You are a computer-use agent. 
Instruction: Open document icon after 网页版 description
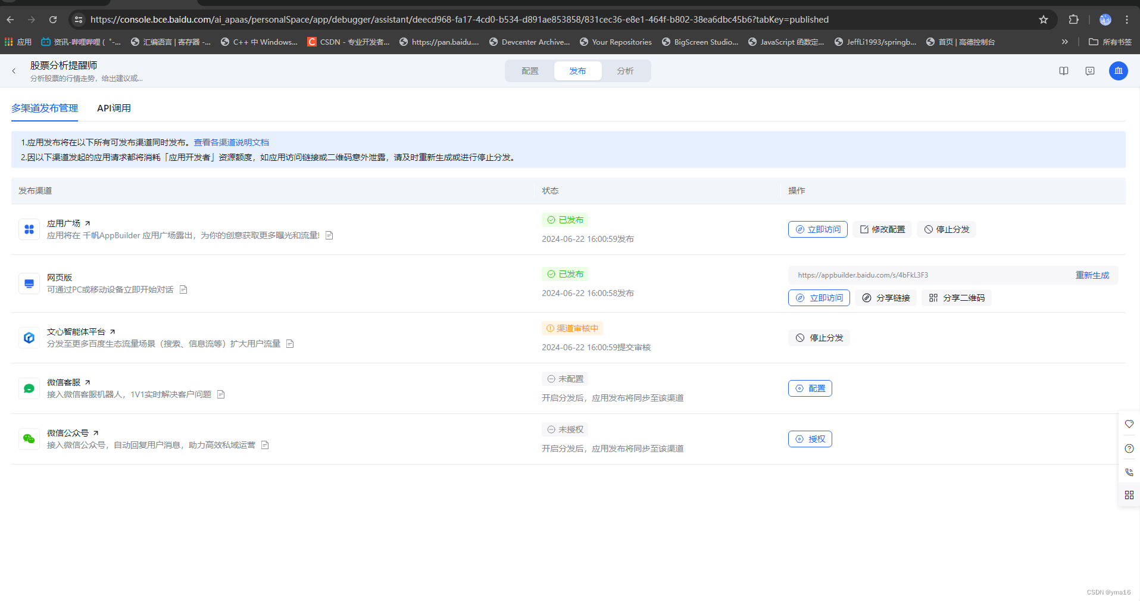click(183, 289)
